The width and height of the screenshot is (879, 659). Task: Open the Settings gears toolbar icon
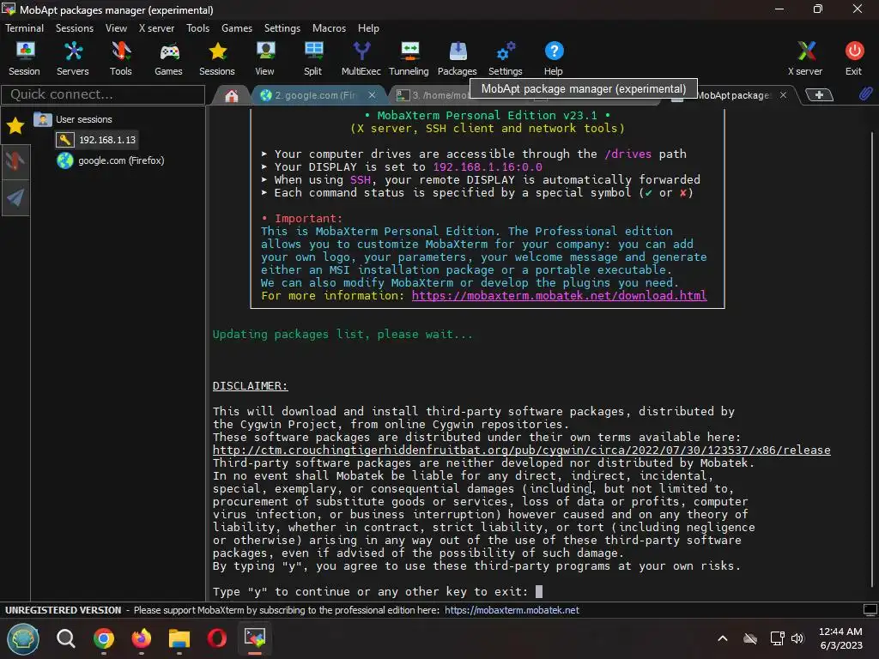point(505,58)
